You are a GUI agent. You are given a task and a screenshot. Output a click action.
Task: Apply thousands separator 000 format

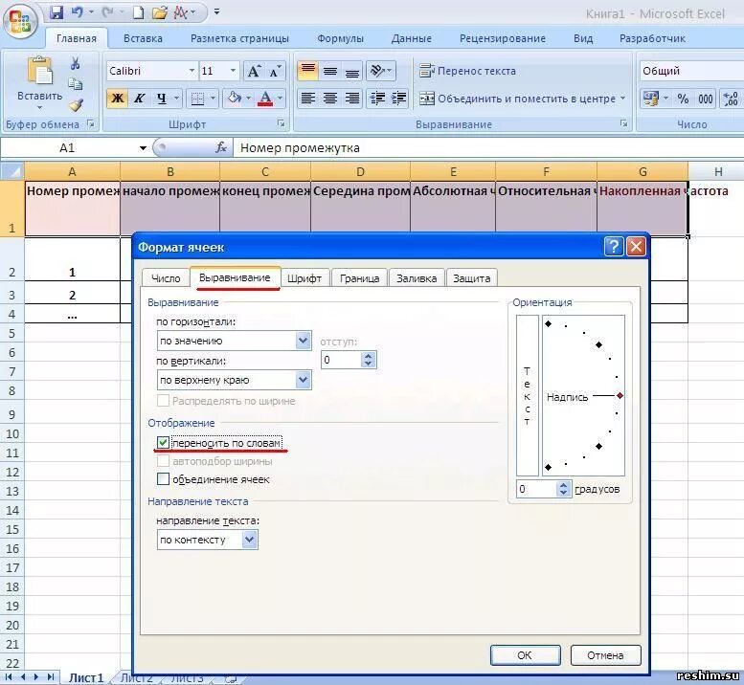705,99
